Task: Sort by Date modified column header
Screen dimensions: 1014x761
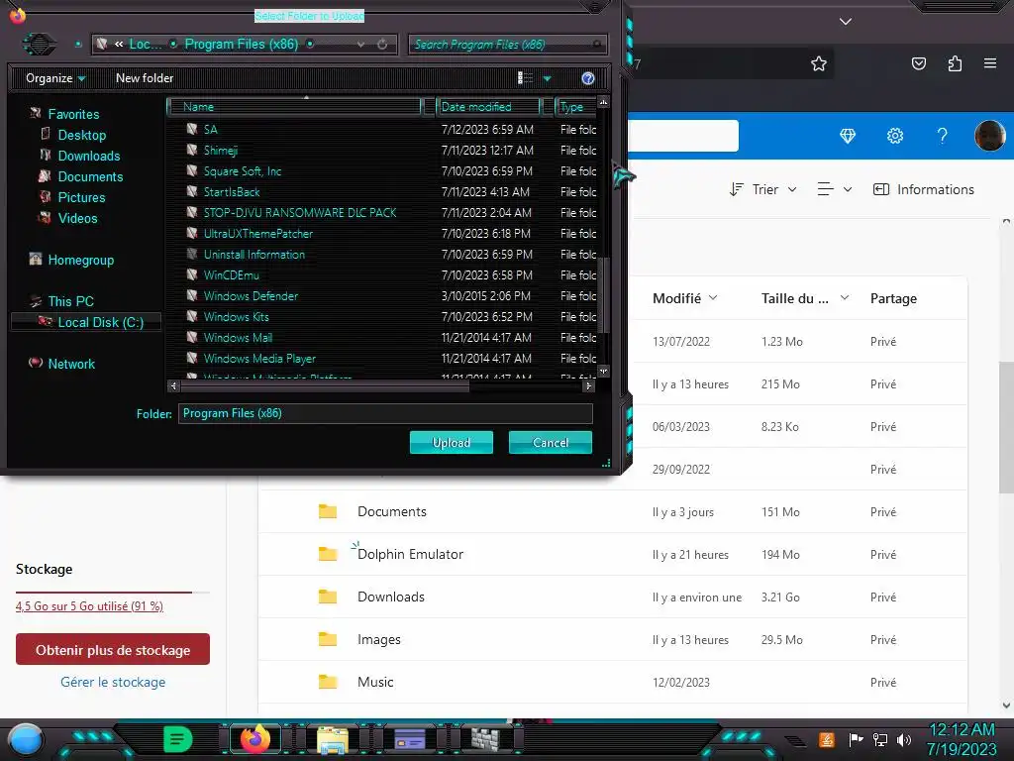Action: [x=488, y=107]
